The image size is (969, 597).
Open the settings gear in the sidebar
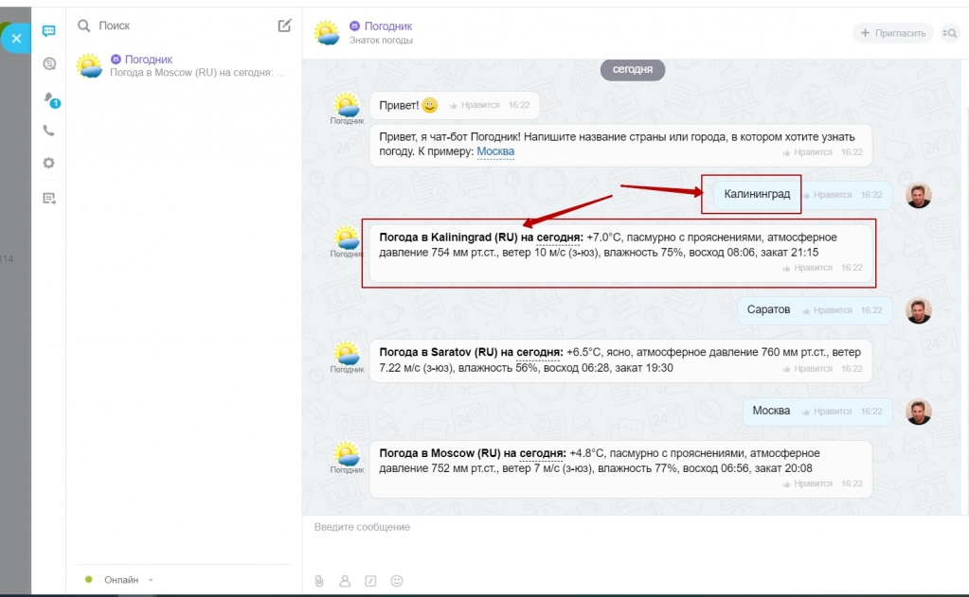tap(49, 163)
